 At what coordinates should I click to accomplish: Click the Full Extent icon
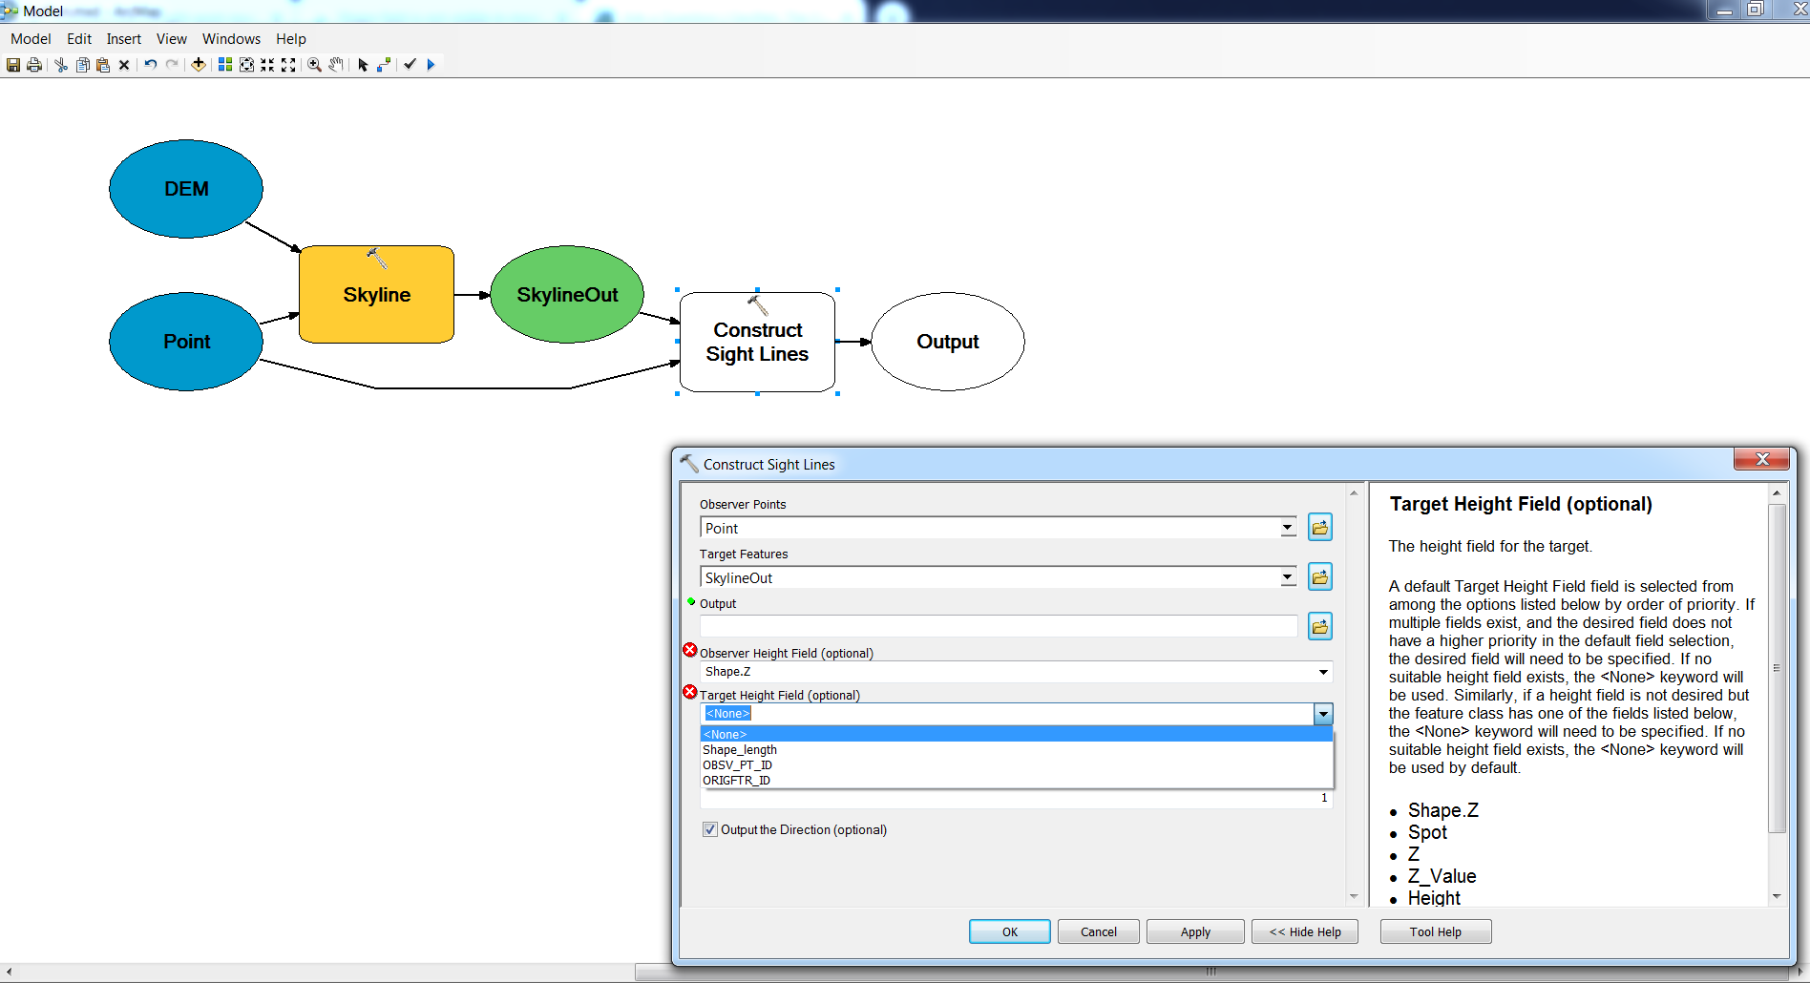coord(246,65)
